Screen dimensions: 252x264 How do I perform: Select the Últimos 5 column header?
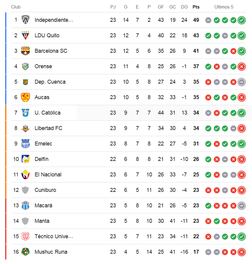point(224,7)
